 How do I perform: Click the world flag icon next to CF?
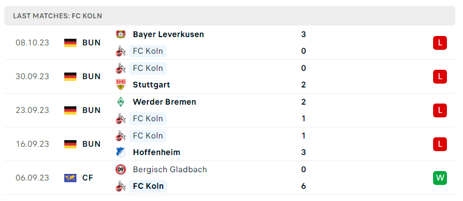(x=70, y=178)
